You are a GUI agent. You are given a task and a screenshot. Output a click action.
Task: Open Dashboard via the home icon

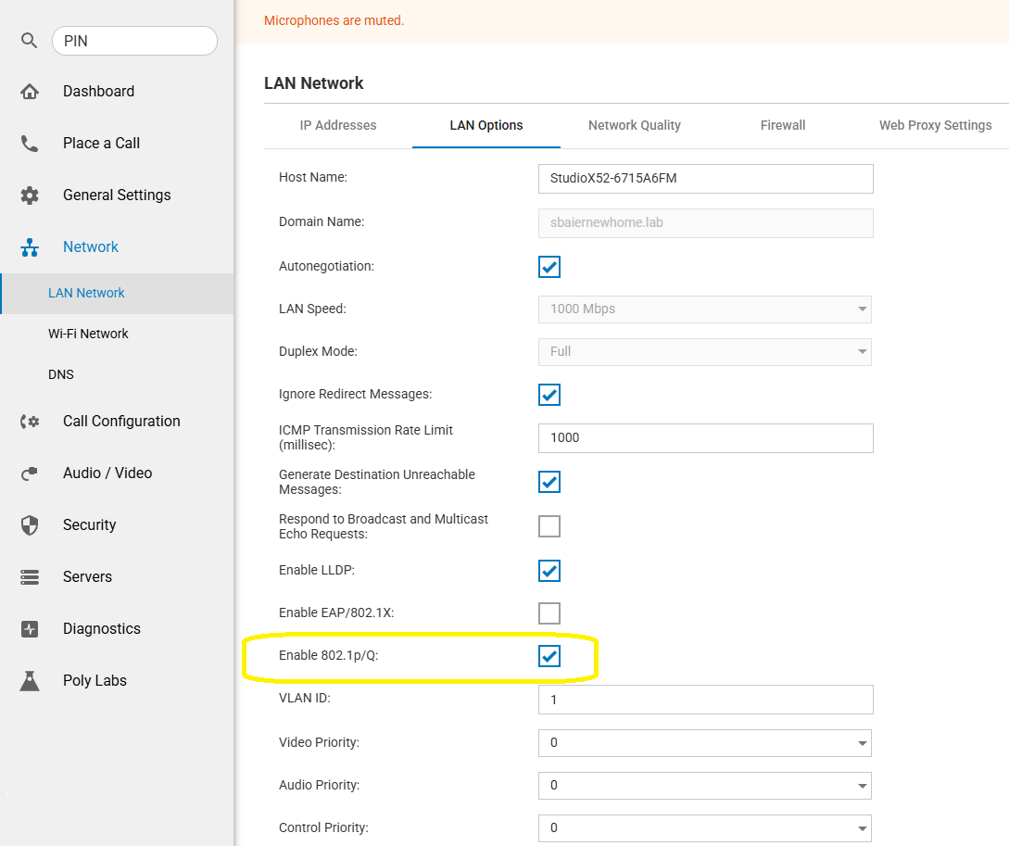point(30,92)
